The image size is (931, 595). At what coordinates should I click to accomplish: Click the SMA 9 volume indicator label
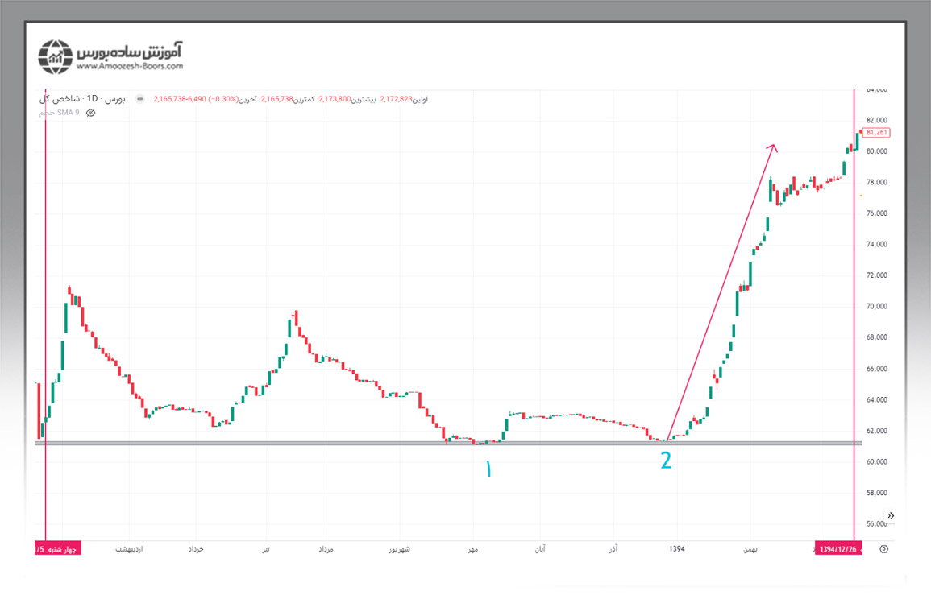point(60,113)
